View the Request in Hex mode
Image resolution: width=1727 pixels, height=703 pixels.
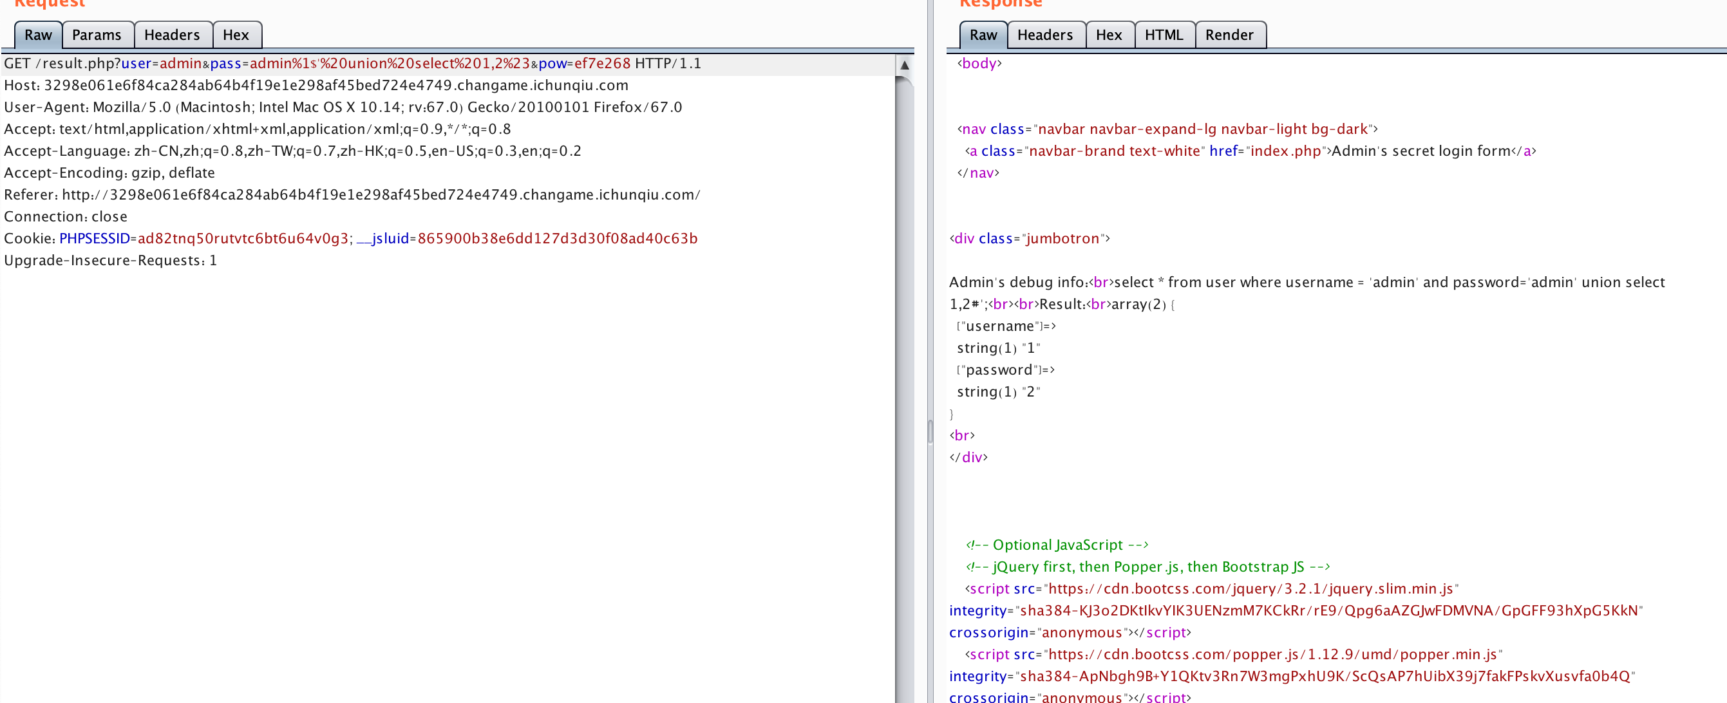coord(237,35)
